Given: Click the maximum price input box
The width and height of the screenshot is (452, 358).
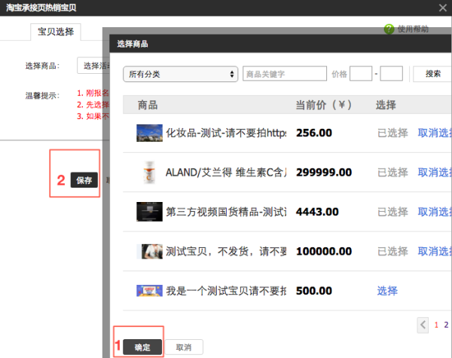Looking at the screenshot, I should click(391, 74).
